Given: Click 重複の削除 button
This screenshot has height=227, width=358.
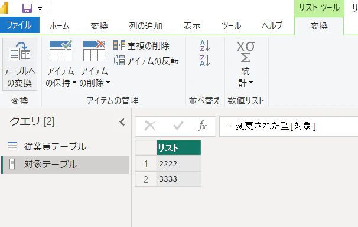Looking at the screenshot, I should click(142, 45).
